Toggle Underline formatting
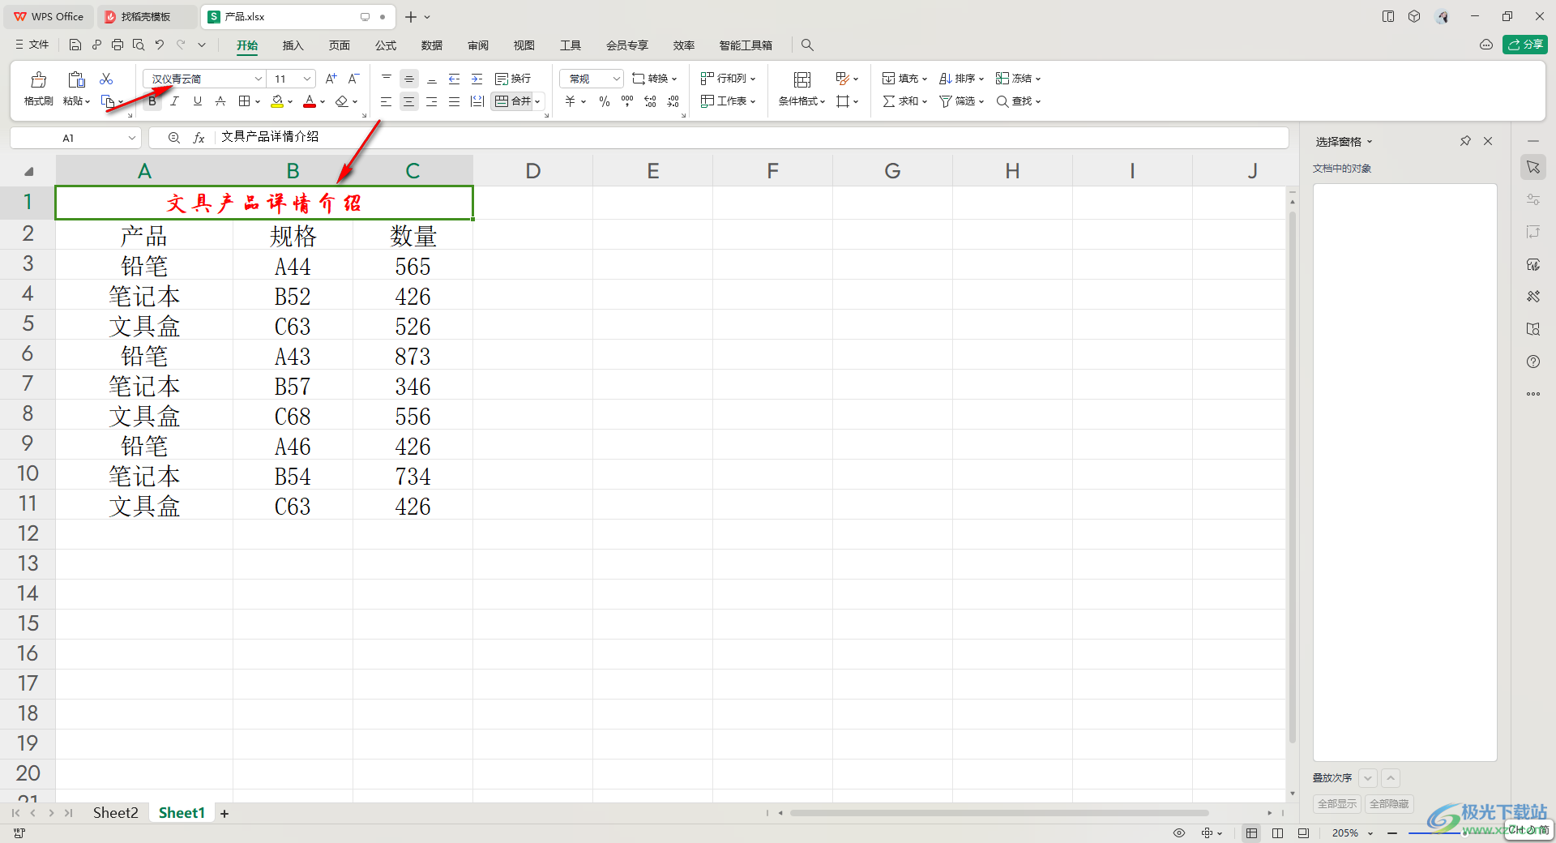The image size is (1556, 843). pos(198,101)
